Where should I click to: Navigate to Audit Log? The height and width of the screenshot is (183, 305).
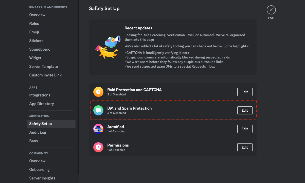38,132
